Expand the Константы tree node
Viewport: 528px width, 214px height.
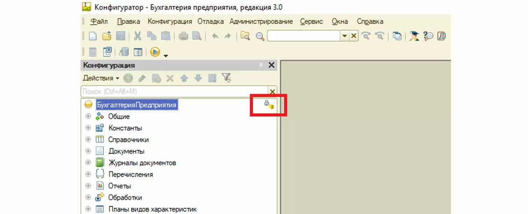88,128
